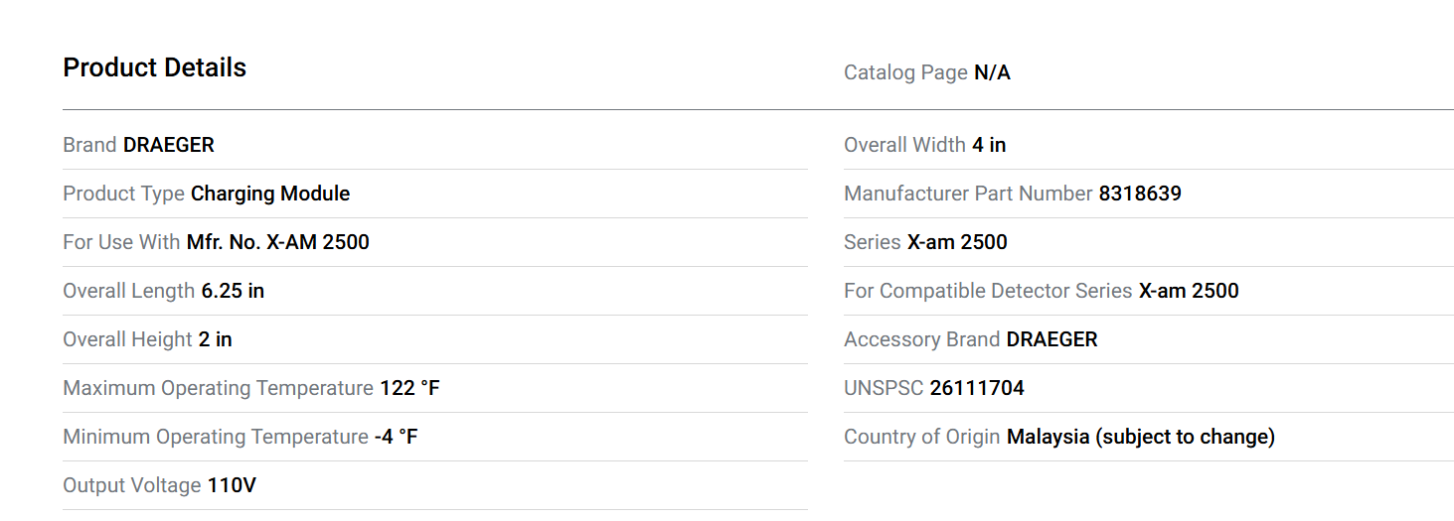Click the Overall Length 6.25 in value
The image size is (1454, 521).
pyautogui.click(x=233, y=291)
